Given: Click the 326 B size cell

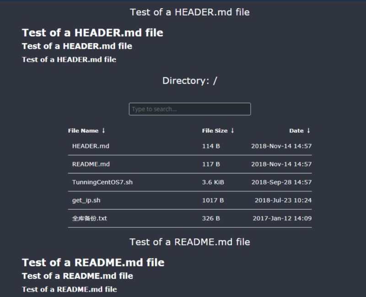Looking at the screenshot, I should [x=211, y=219].
